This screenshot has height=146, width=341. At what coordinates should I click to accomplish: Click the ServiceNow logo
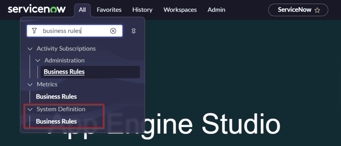click(x=37, y=10)
